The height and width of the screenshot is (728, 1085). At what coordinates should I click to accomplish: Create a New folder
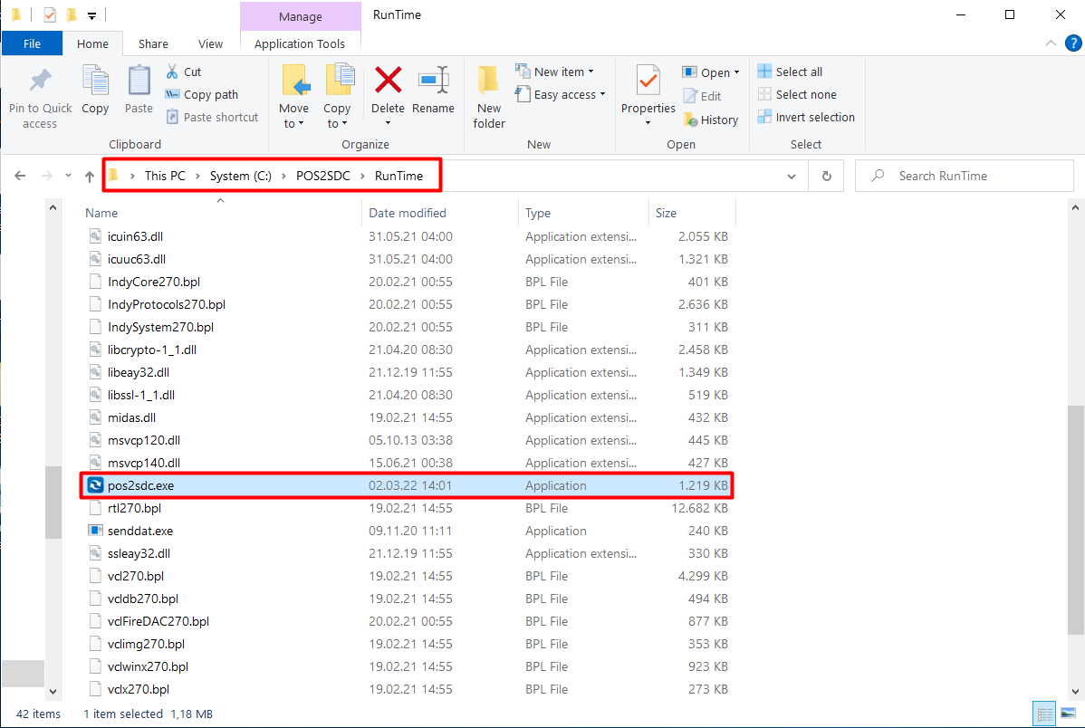coord(489,97)
